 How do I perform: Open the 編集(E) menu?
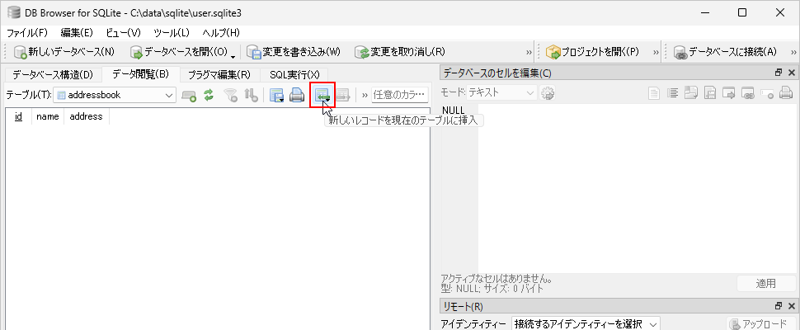click(77, 33)
